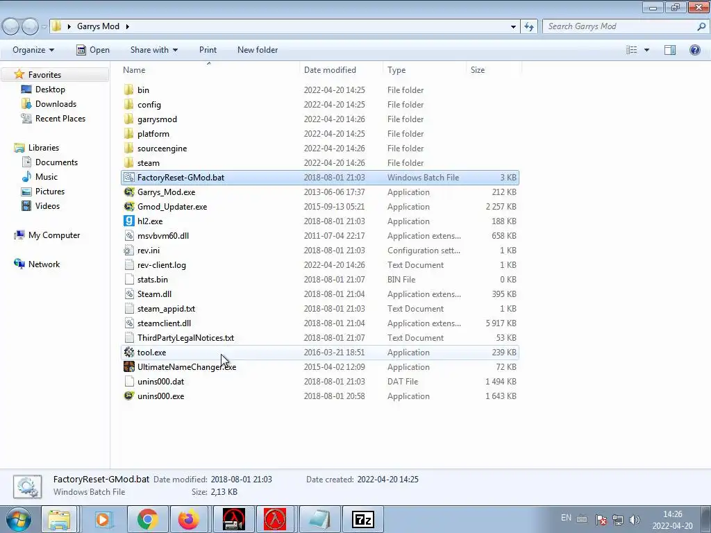Open the Help question mark icon
711x533 pixels.
(x=694, y=50)
